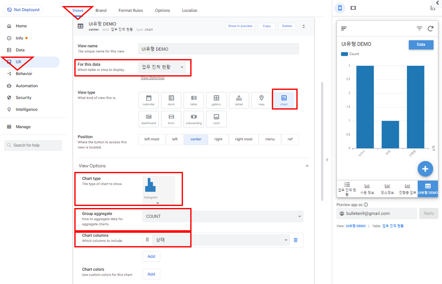Viewport: 442px width, 284px height.
Task: Select the map view type
Action: [261, 100]
